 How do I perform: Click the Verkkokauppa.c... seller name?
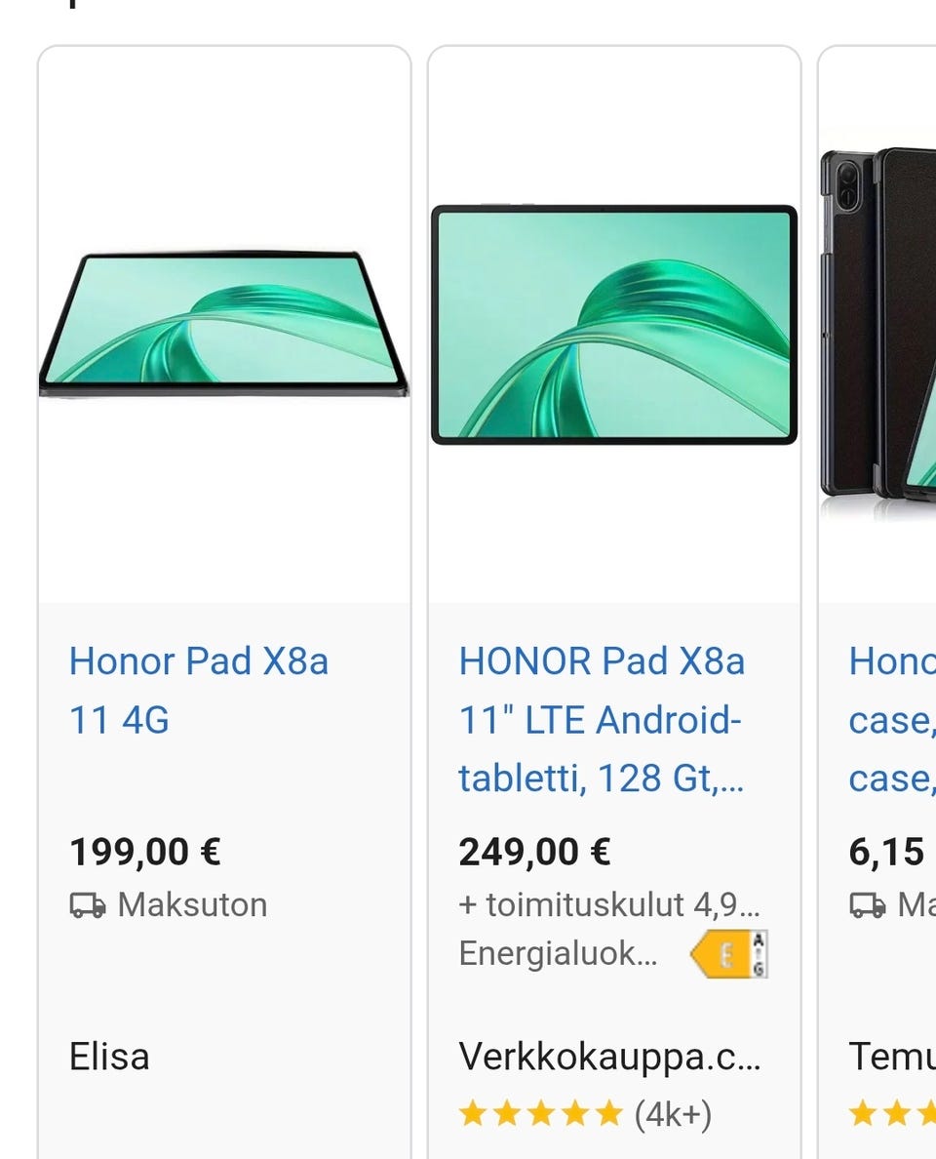608,1057
